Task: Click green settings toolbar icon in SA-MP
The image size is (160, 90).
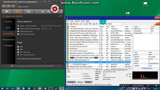Action: (90, 24)
